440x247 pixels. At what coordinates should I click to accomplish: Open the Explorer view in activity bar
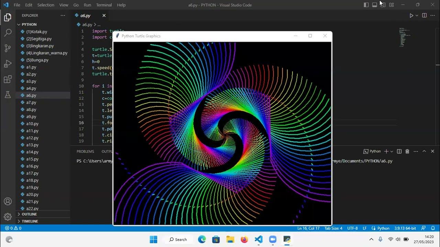[8, 17]
